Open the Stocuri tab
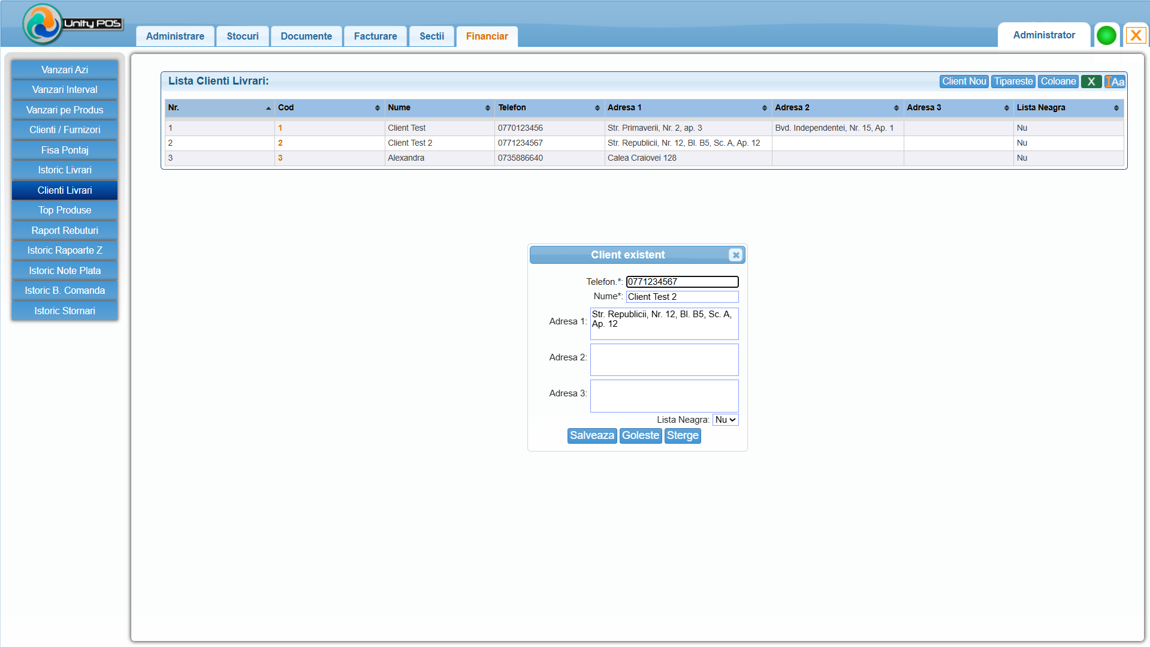The image size is (1150, 647). [x=243, y=36]
